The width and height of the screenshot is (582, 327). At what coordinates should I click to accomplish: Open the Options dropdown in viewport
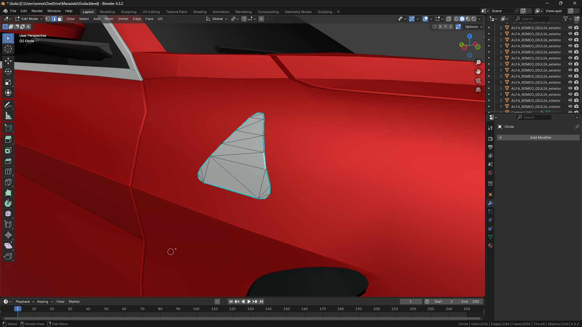click(473, 27)
